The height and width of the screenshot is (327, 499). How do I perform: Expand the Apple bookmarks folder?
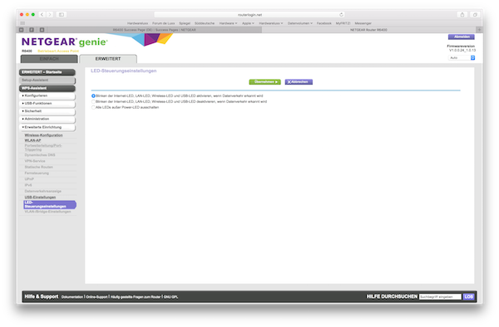pos(248,23)
